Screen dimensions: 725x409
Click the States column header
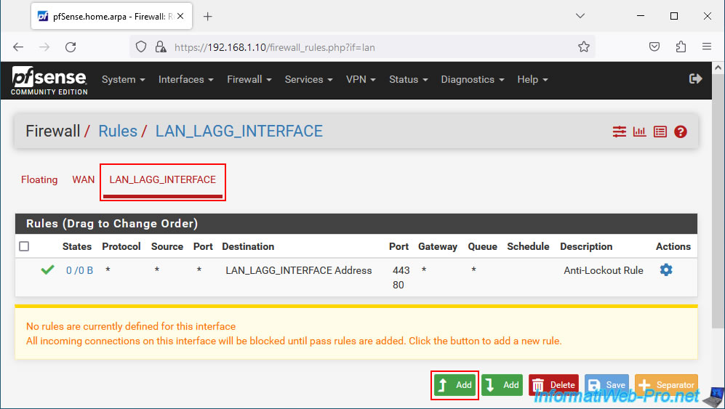[x=77, y=246]
